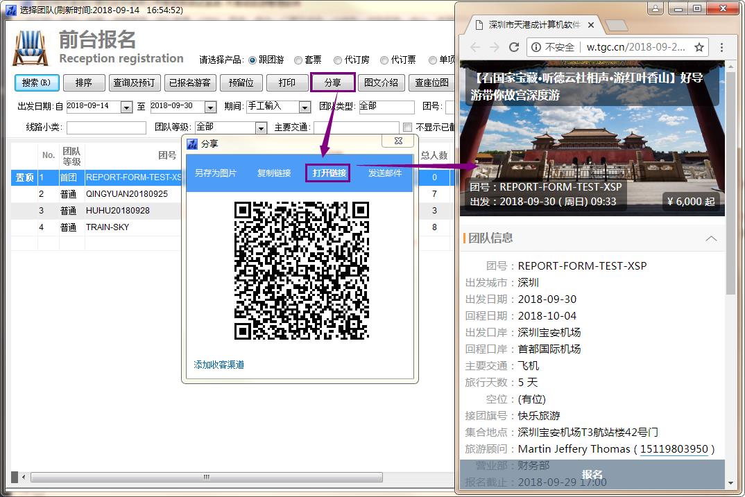
Task: Click the 查询及预订 button
Action: tap(135, 82)
